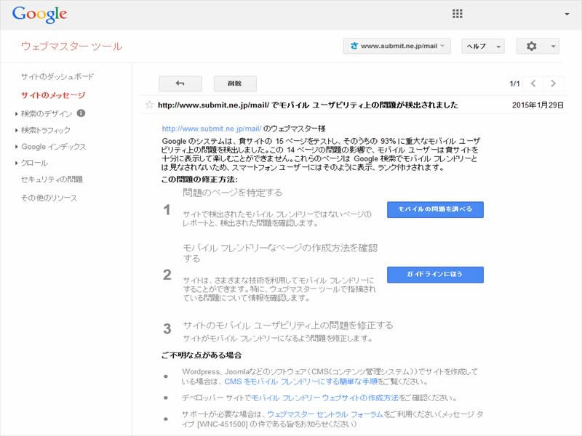Open サイトのダッシュボード in sidebar
The height and width of the screenshot is (436, 582).
pyautogui.click(x=57, y=77)
